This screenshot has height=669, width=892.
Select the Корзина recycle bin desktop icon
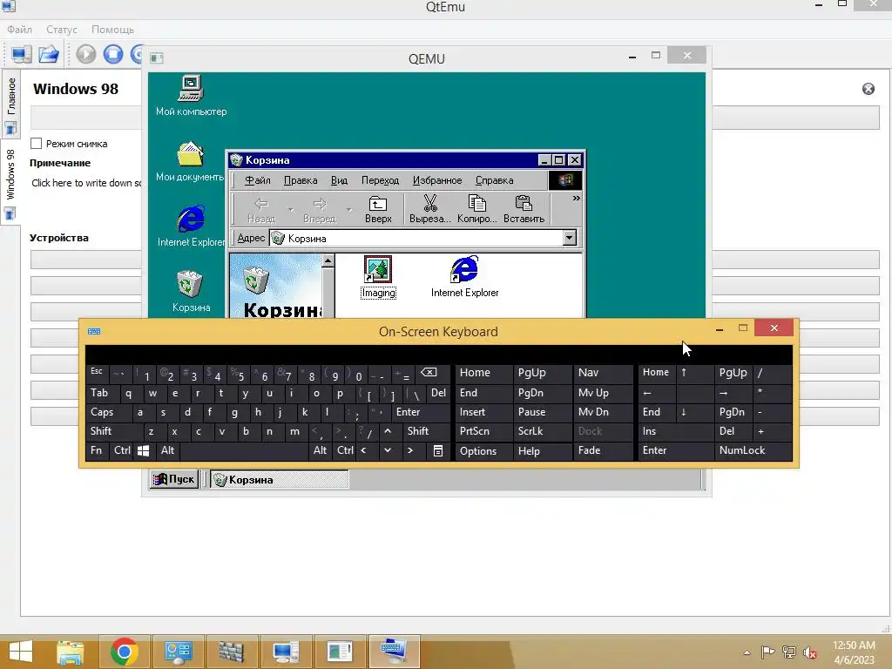pos(191,291)
